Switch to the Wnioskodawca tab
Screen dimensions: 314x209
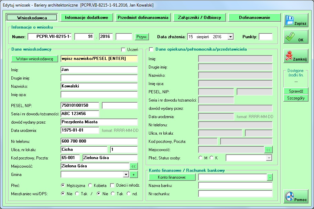coord(32,18)
